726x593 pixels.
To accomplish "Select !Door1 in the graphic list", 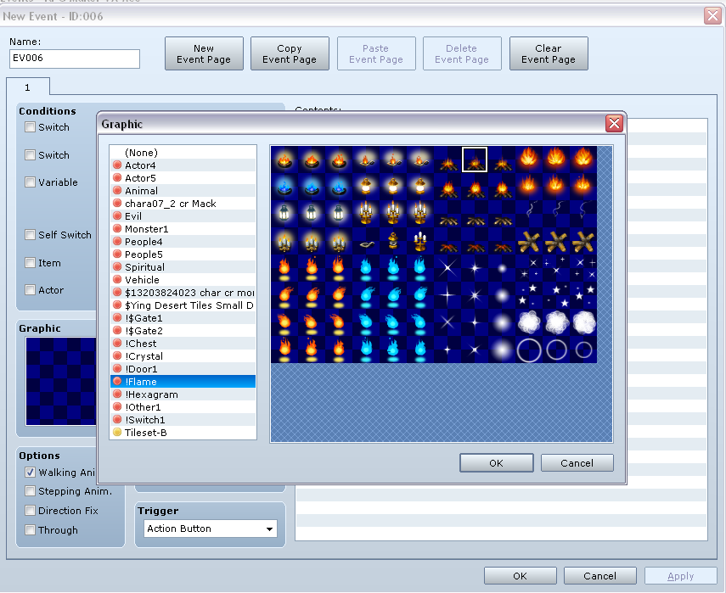I will tap(183, 369).
